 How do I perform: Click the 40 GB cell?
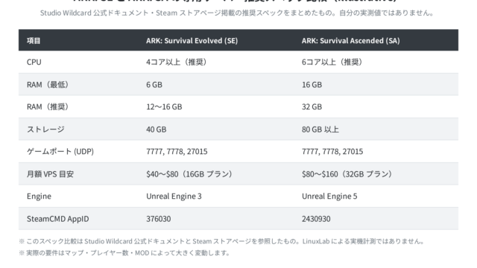[x=156, y=129]
